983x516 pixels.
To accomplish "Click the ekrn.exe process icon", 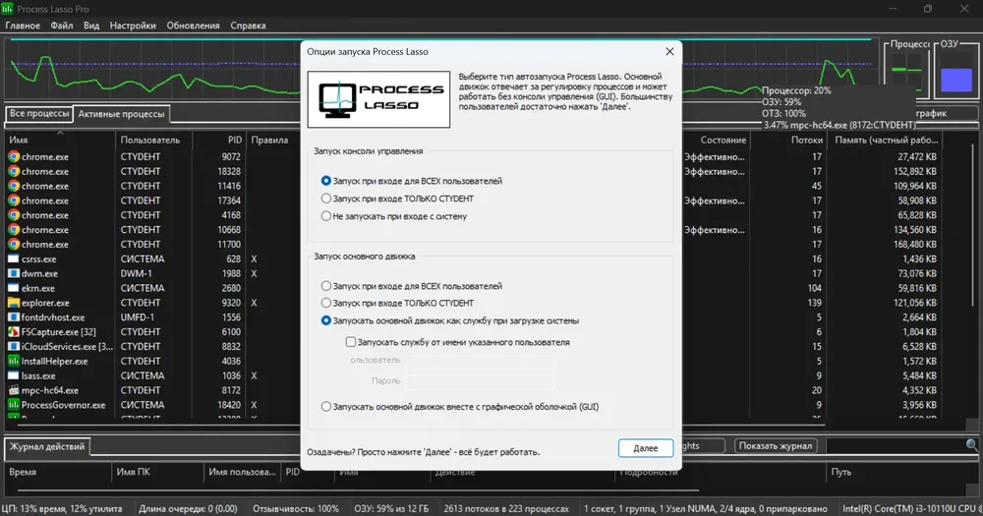I will pos(14,288).
